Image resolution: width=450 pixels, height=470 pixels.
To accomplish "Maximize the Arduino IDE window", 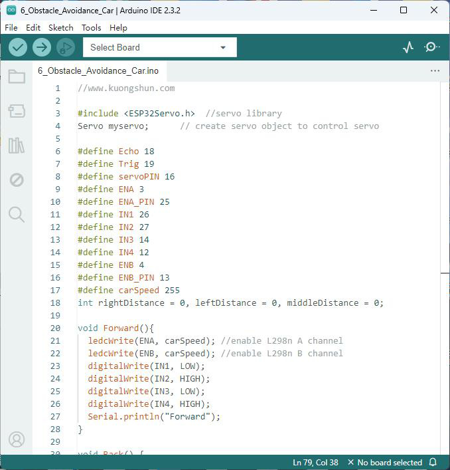I will coord(404,10).
